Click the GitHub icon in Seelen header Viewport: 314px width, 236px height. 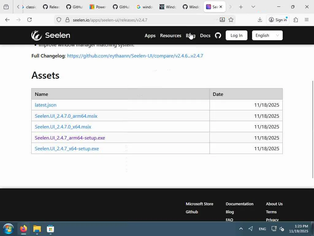click(218, 36)
